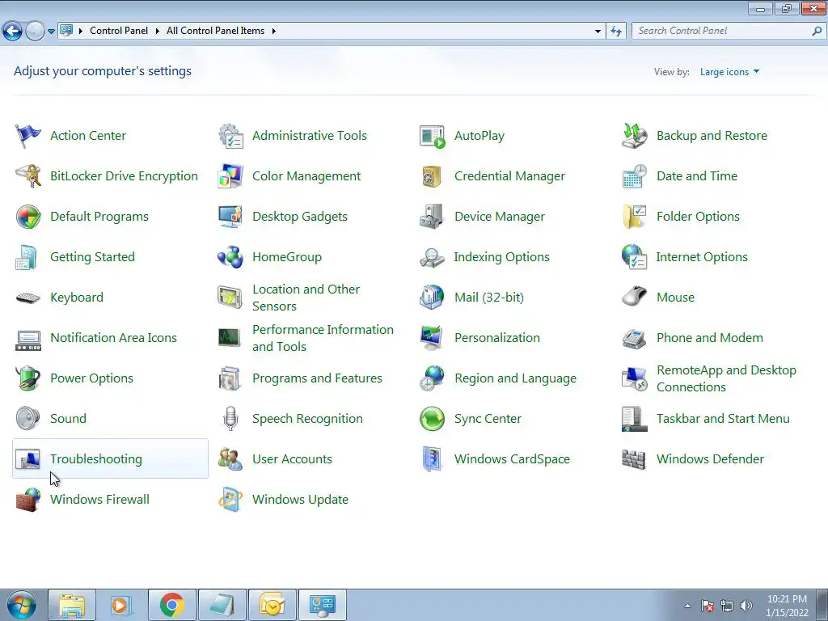The height and width of the screenshot is (621, 828).
Task: Click the Windows Firewall brick icon
Action: point(28,500)
